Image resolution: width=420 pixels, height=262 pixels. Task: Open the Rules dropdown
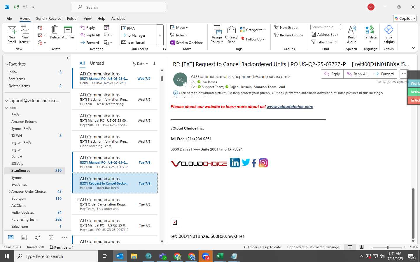click(x=179, y=35)
